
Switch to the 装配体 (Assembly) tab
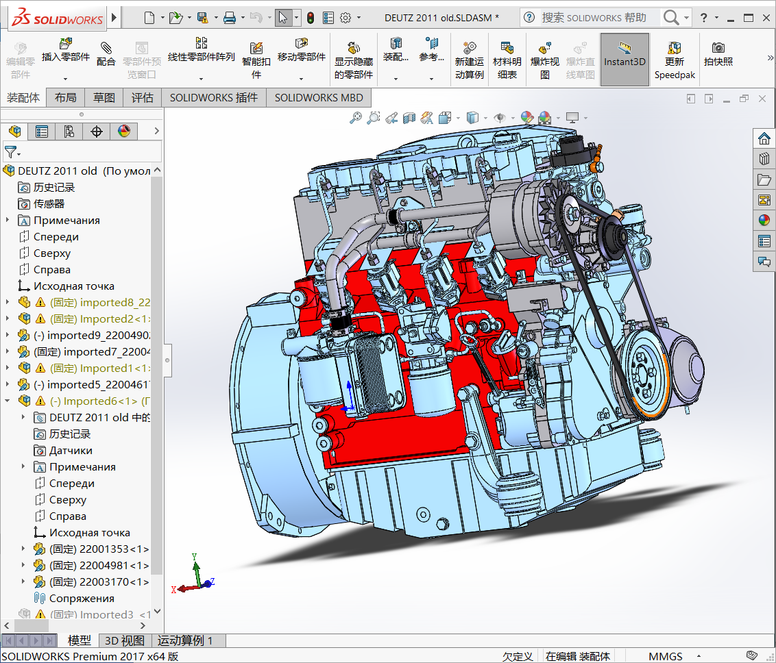point(23,98)
